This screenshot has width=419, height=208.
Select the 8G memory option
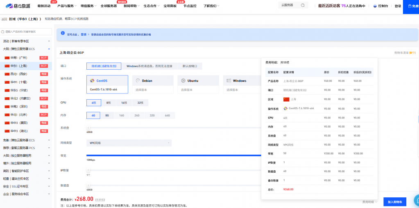(107, 116)
